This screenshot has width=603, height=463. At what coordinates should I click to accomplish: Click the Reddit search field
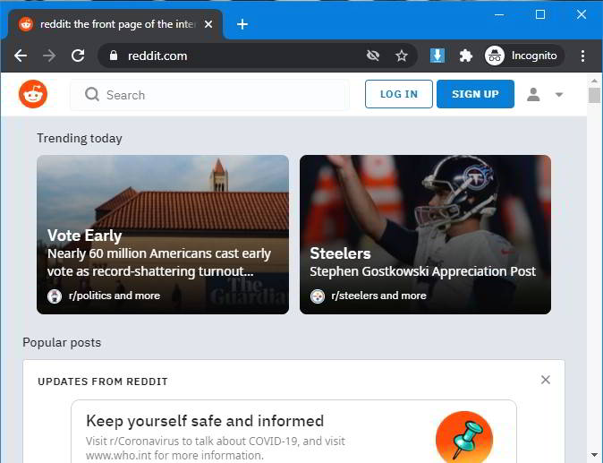point(209,95)
